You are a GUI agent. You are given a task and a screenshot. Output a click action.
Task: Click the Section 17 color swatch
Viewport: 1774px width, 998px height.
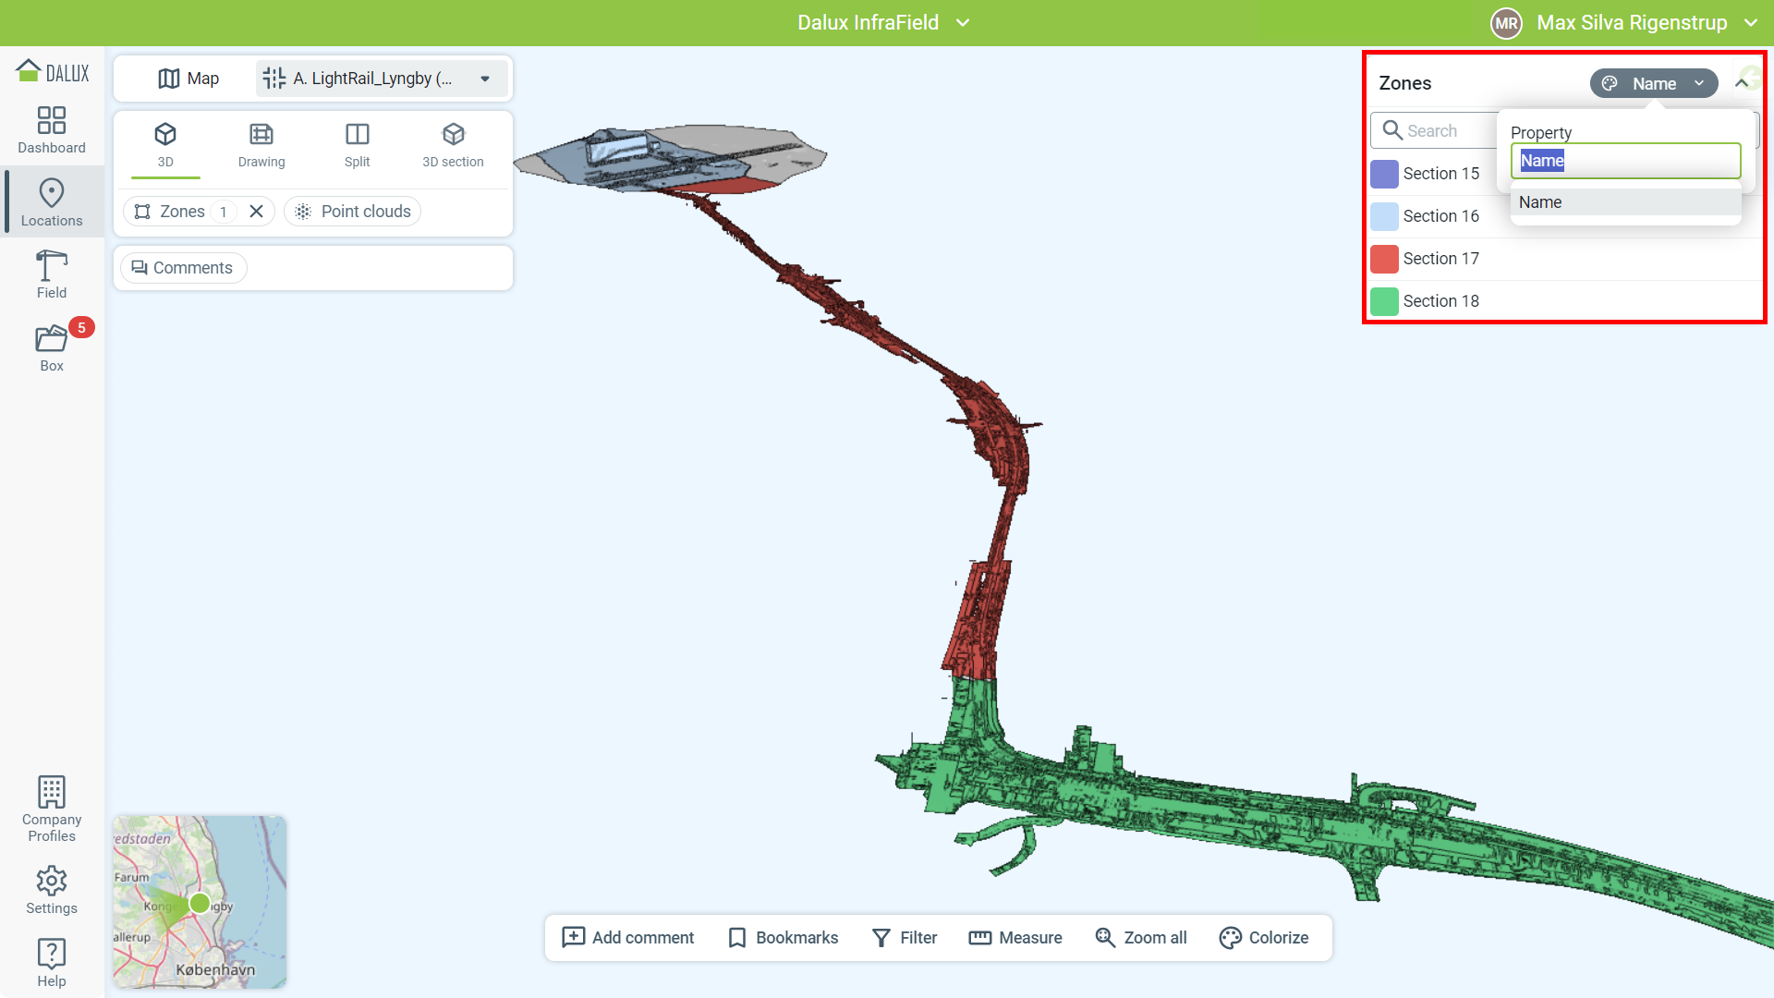coord(1384,259)
